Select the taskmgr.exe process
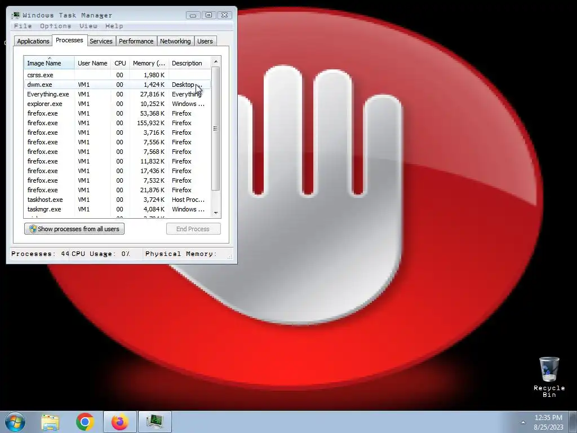This screenshot has width=577, height=433. tap(118, 209)
